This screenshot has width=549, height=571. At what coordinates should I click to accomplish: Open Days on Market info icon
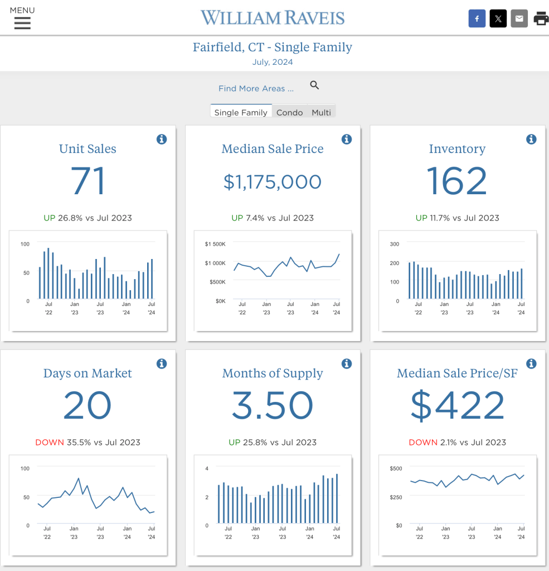[x=162, y=363]
